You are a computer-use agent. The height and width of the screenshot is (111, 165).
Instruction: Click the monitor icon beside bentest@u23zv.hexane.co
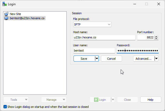click(6, 18)
